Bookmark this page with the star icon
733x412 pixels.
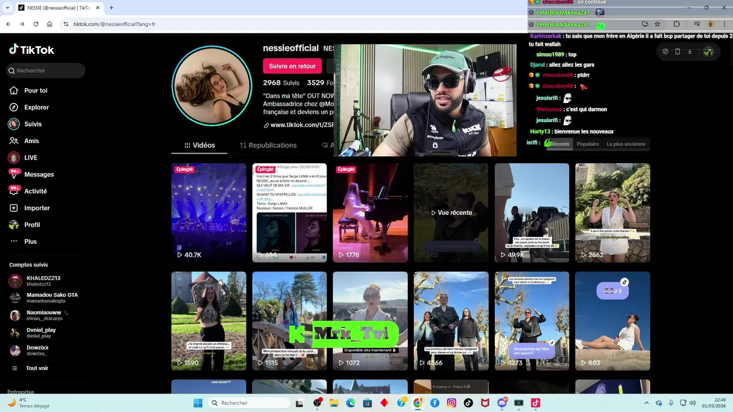coord(657,24)
